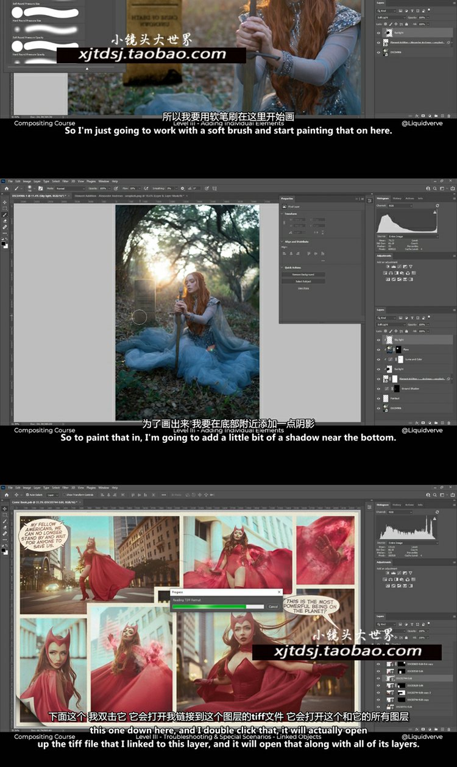Click the add layer mask icon below the Sky light layers list
Viewport: 457px width, 767px height.
pos(423,423)
